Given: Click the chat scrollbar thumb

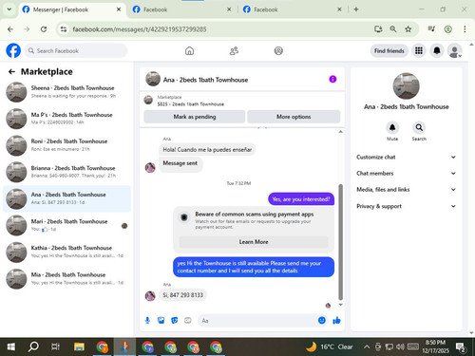Looking at the screenshot, I should coord(341,242).
